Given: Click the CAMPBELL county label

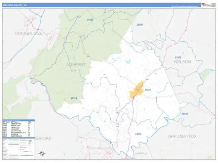Looking at the screenshot, I should [x=141, y=153].
